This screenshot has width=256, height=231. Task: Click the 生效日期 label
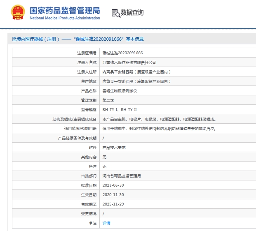[x=89, y=195]
